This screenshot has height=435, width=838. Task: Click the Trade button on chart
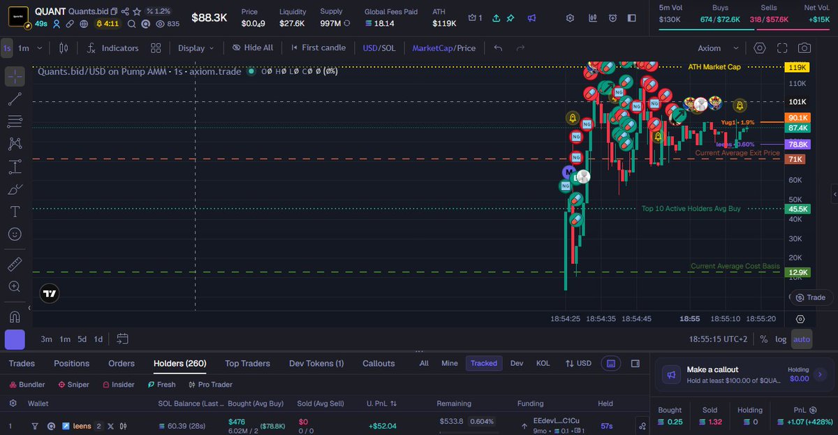[x=810, y=297]
